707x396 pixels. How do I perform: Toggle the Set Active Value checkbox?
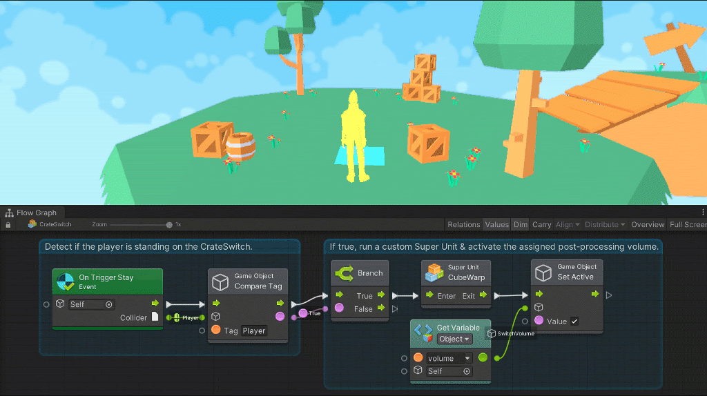click(574, 321)
